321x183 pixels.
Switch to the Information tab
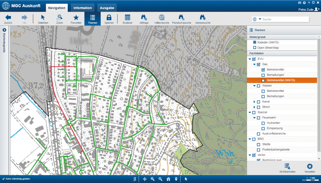[x=82, y=8]
